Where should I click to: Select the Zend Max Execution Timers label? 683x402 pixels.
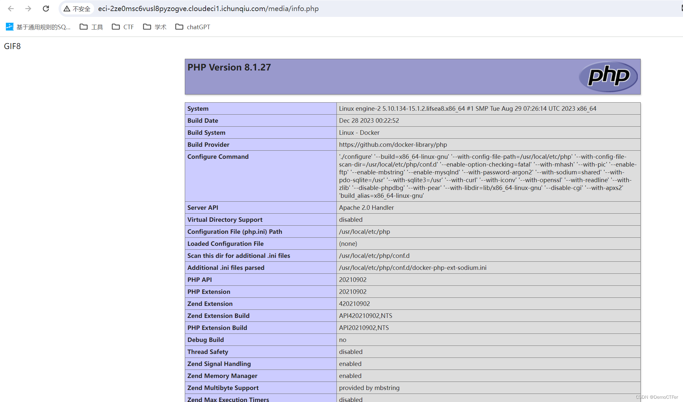click(x=228, y=399)
